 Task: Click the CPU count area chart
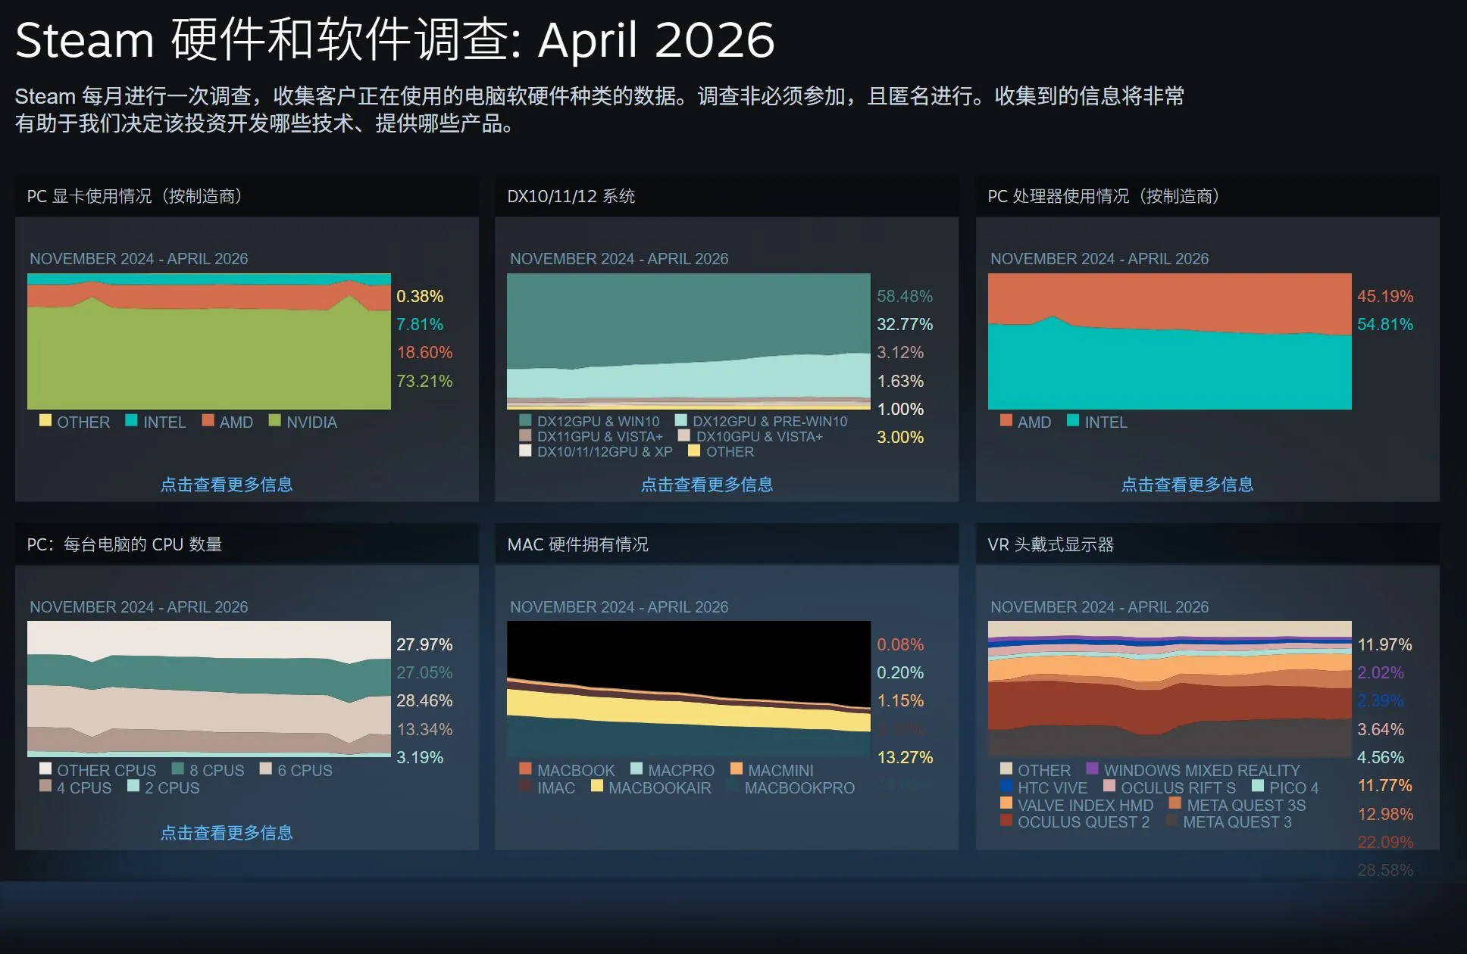pyautogui.click(x=209, y=689)
